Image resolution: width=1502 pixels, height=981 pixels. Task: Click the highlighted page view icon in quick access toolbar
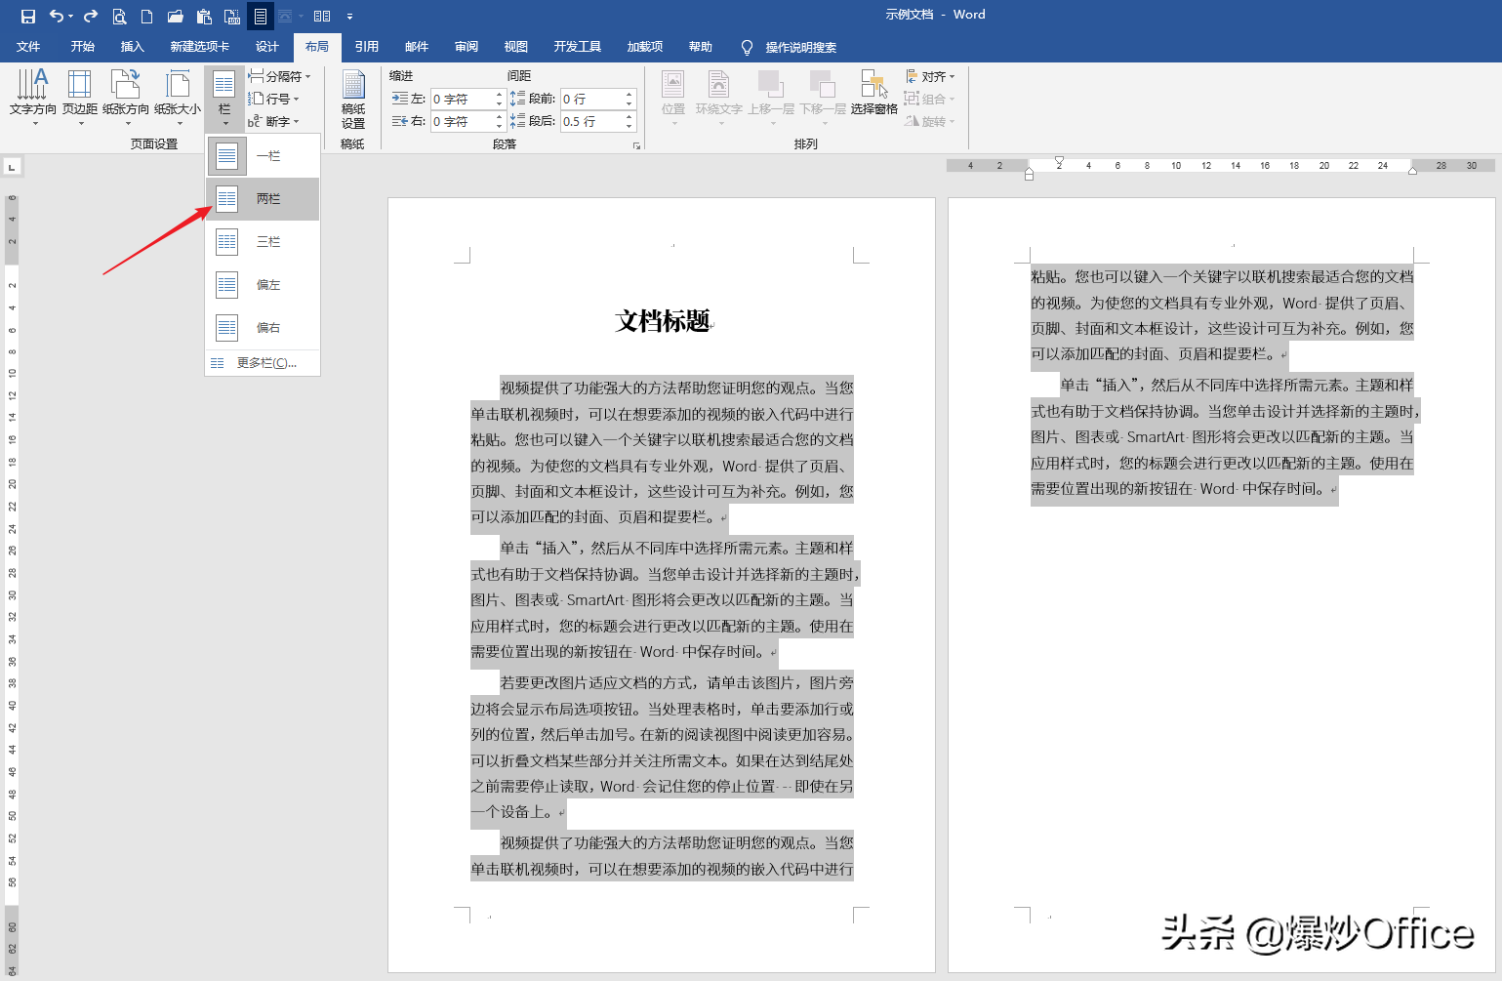[x=261, y=16]
